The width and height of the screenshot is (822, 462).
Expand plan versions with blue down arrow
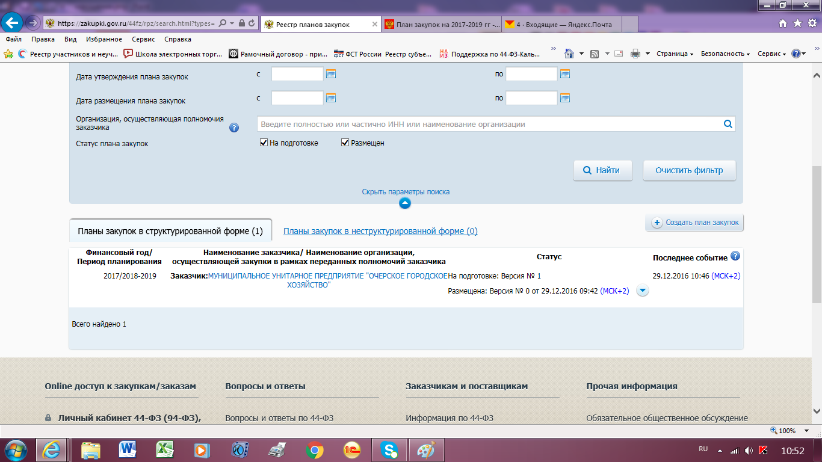click(642, 291)
